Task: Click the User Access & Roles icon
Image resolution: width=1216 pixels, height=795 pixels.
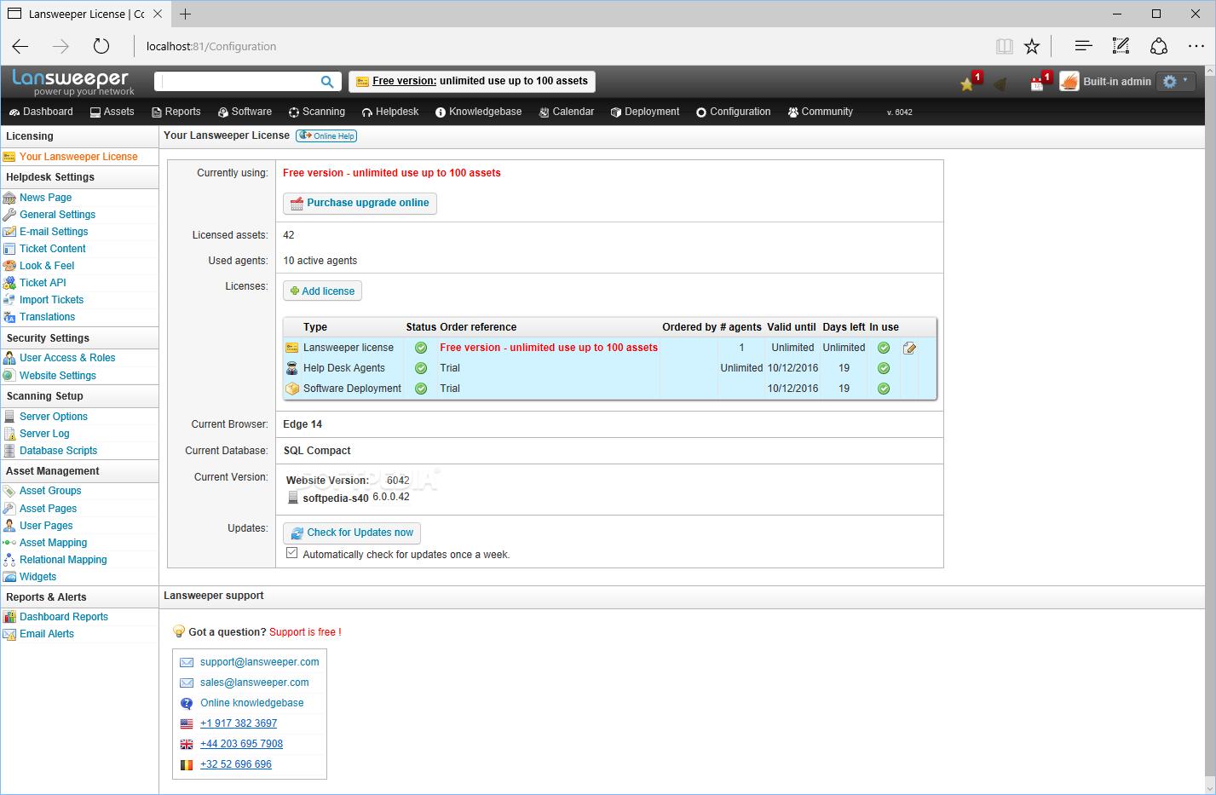Action: [9, 358]
